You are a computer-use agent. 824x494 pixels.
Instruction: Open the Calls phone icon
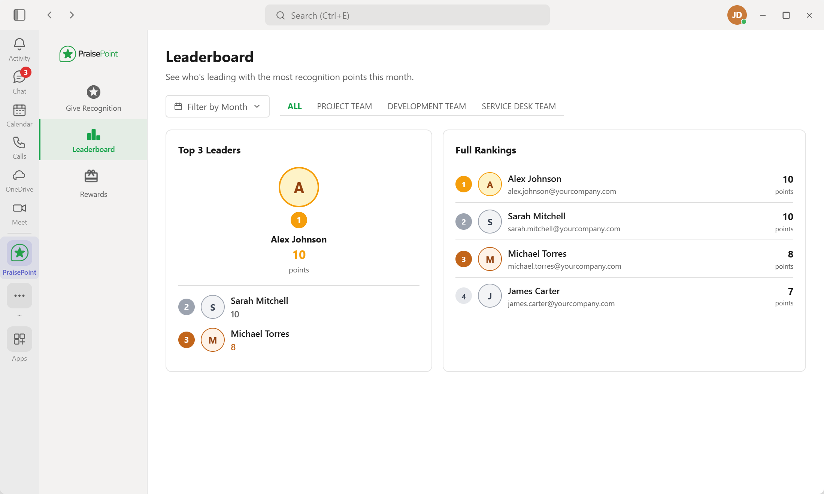click(19, 143)
